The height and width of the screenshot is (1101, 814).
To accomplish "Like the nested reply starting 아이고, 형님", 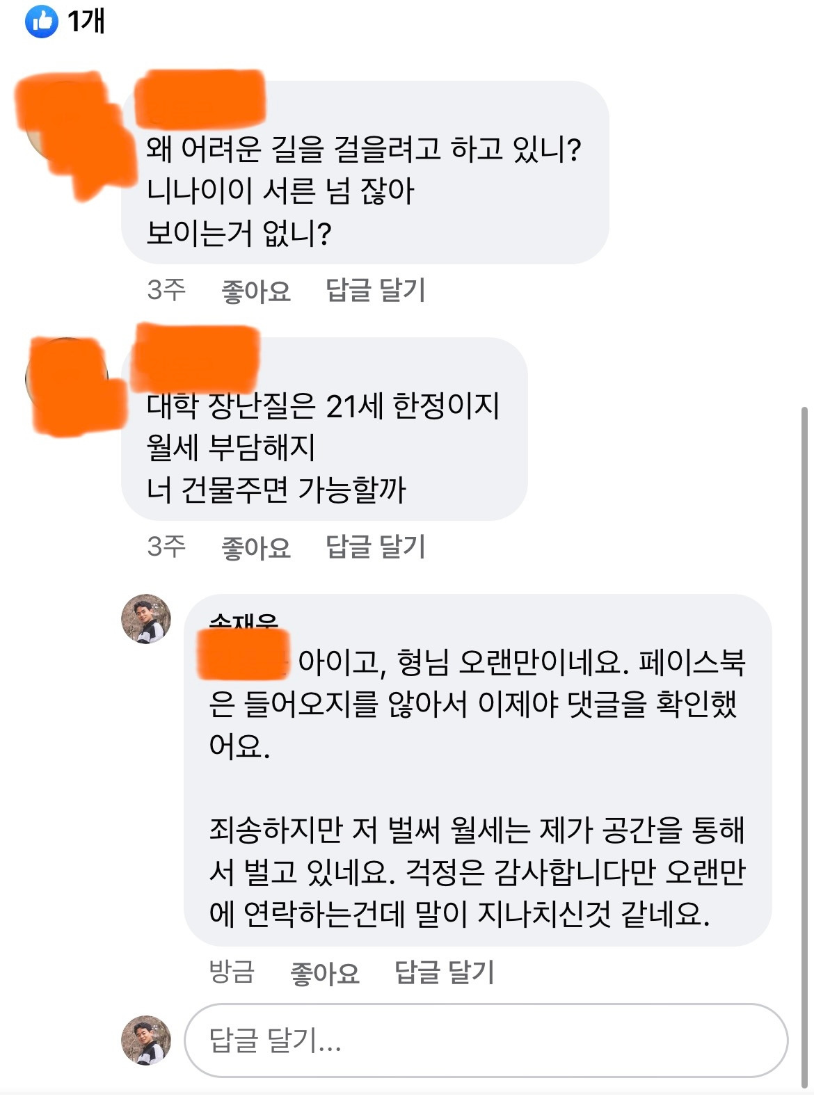I will pos(325,972).
